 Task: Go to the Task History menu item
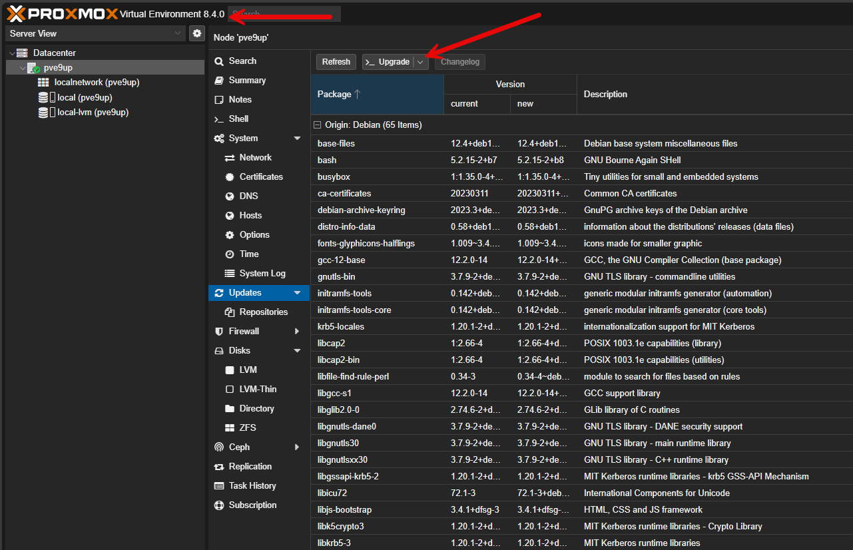point(252,486)
